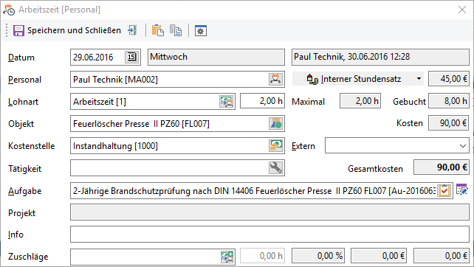The height and width of the screenshot is (267, 474).
Task: Open the Lohnart selection icon
Action: [227, 102]
